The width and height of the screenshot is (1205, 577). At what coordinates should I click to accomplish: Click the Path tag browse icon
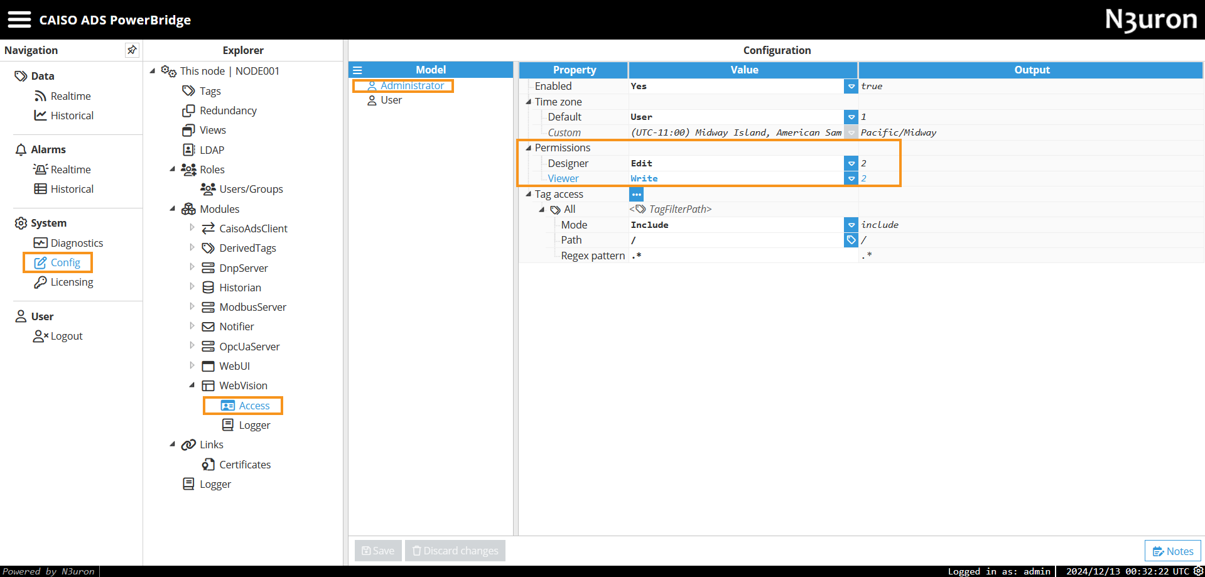[851, 240]
